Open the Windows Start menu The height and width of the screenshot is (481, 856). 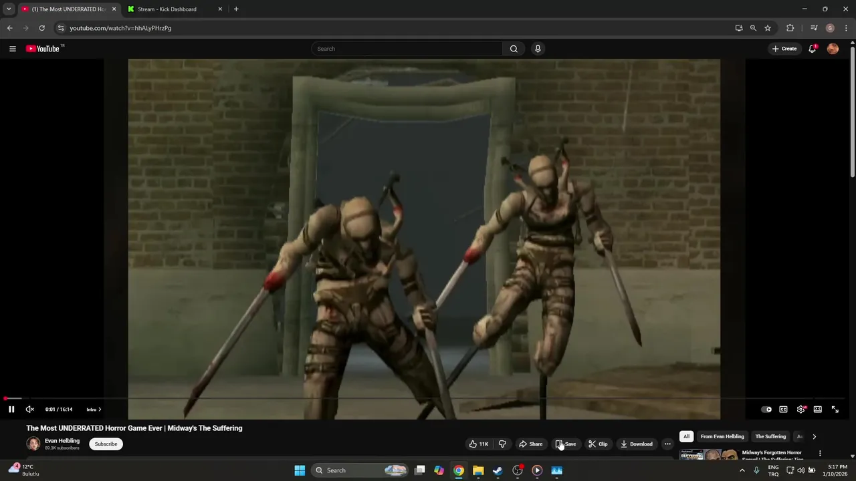(300, 470)
